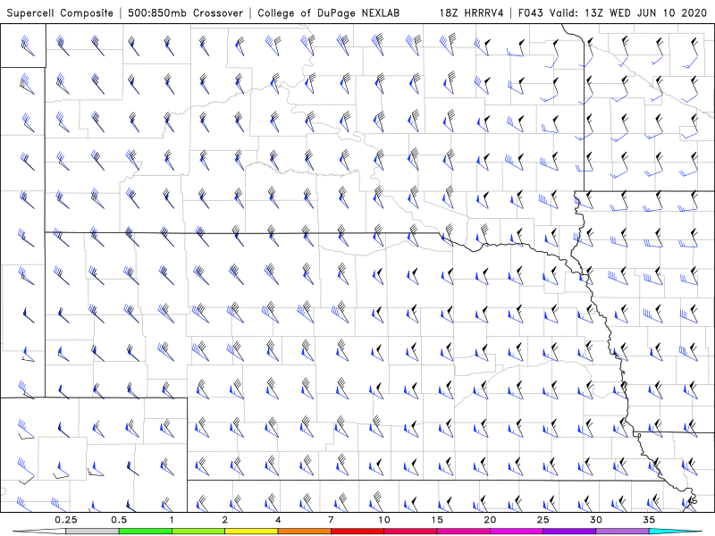Click the legend value 10
The image size is (715, 536).
click(x=384, y=520)
